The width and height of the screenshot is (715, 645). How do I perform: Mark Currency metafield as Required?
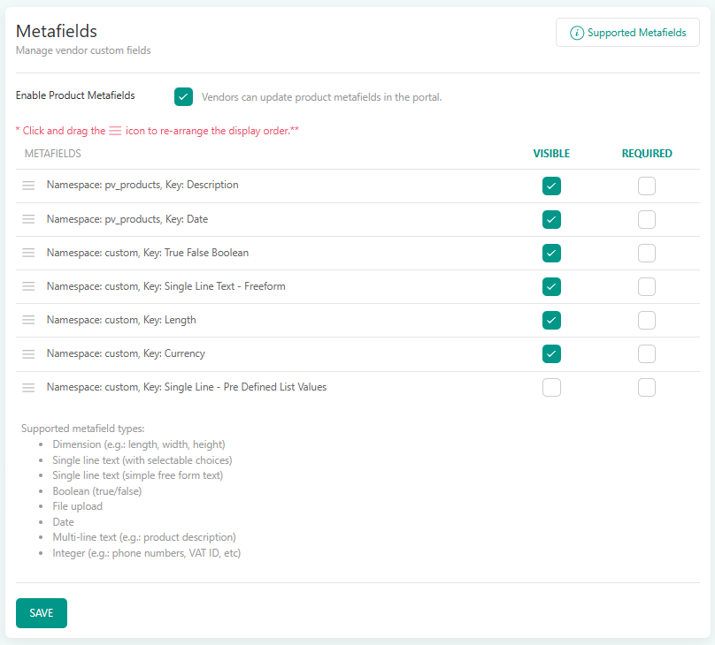coord(647,353)
